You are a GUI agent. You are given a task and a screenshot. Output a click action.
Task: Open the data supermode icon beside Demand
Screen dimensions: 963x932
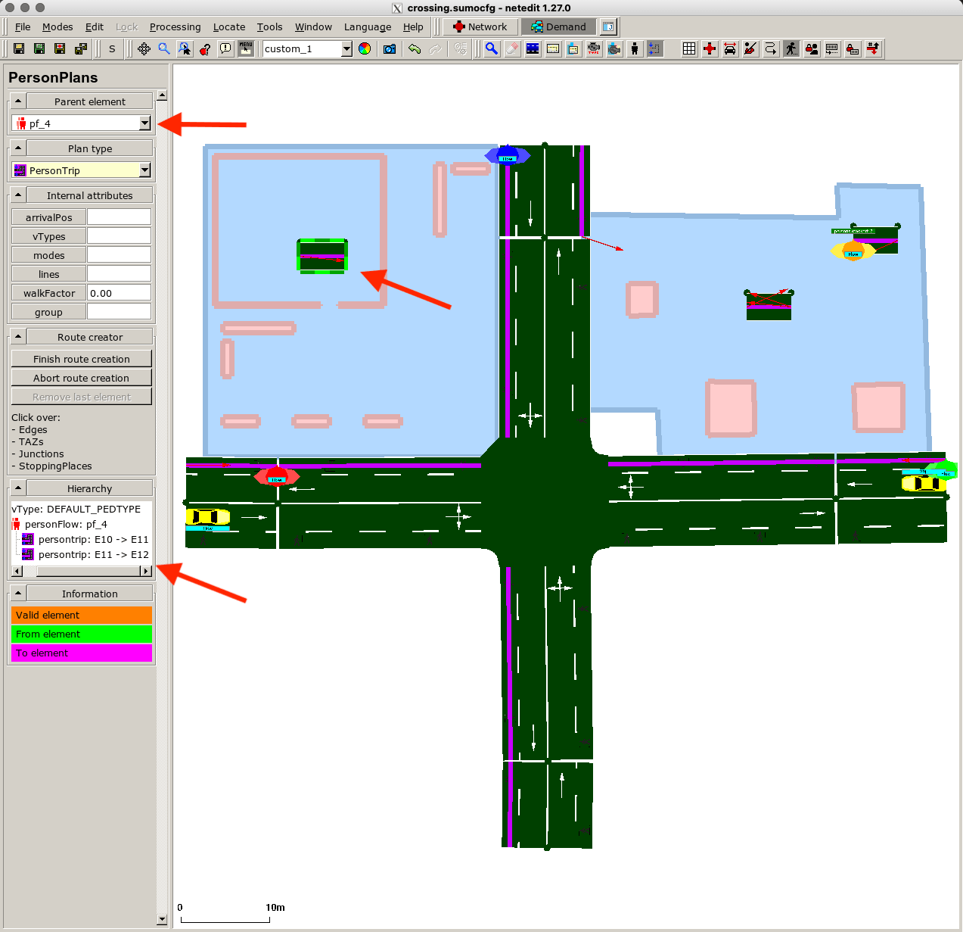pos(608,26)
